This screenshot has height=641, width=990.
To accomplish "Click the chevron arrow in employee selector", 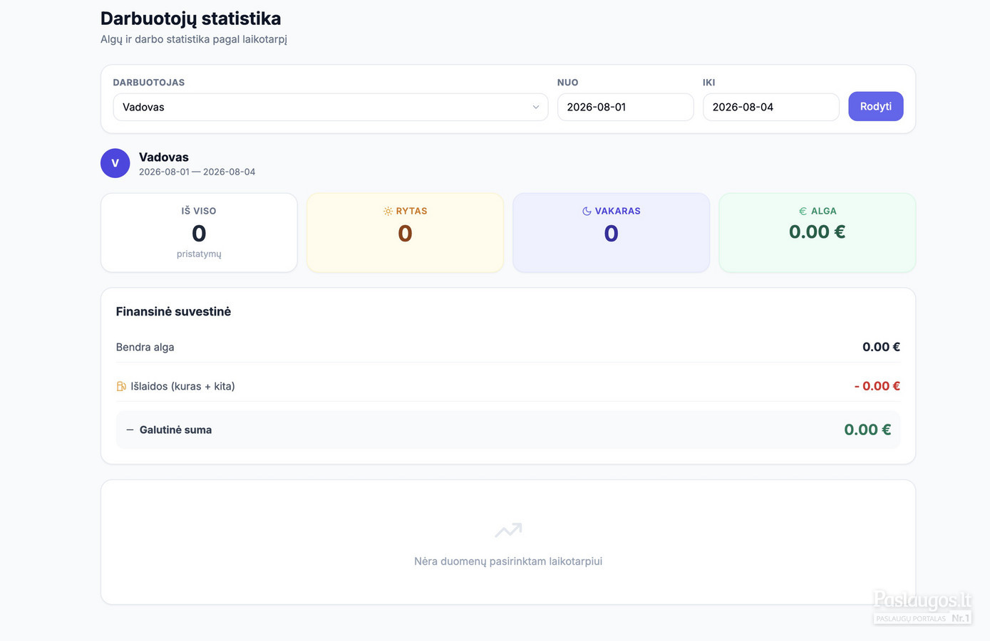I will click(535, 107).
